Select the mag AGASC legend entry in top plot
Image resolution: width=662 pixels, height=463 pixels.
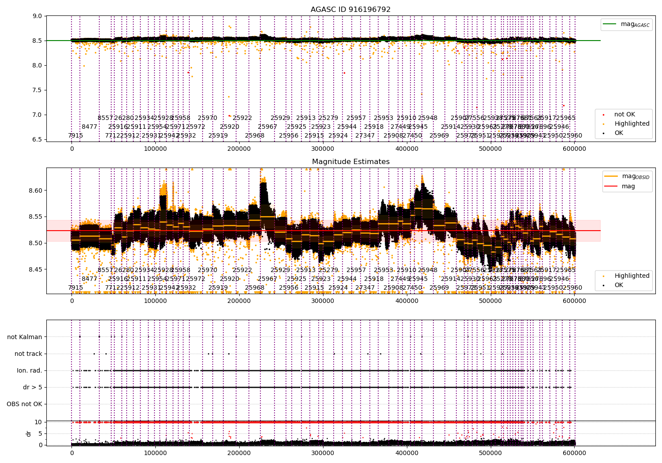point(626,24)
